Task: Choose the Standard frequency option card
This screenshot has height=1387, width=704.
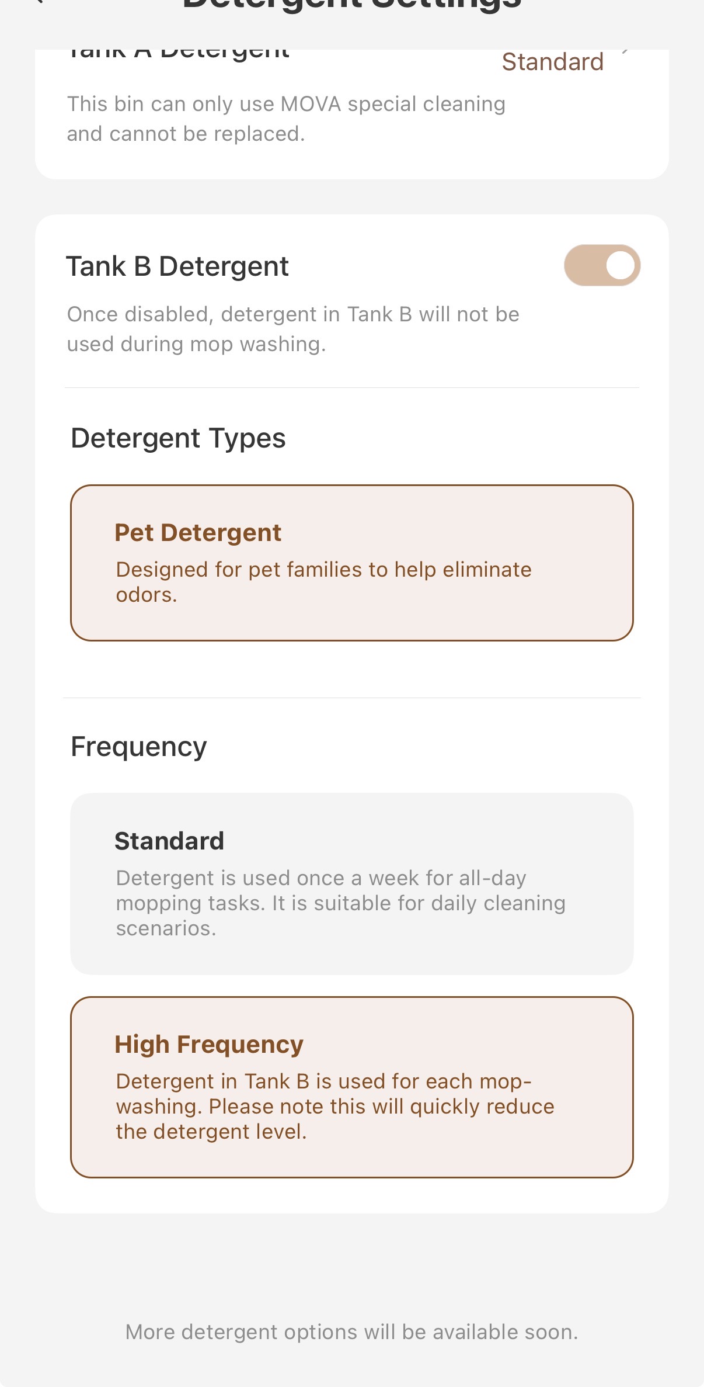Action: click(351, 883)
